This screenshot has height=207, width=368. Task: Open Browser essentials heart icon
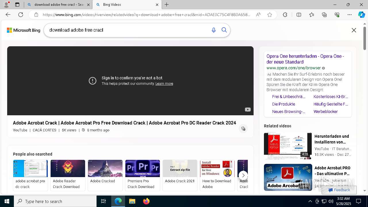coord(337,15)
